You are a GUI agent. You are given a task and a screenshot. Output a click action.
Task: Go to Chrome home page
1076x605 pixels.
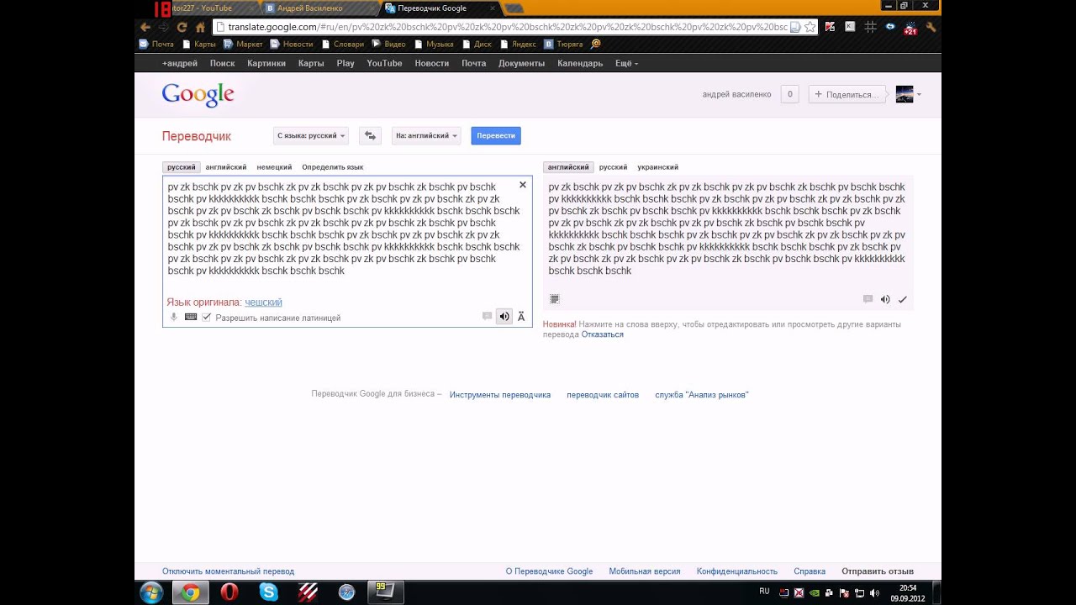tap(200, 27)
